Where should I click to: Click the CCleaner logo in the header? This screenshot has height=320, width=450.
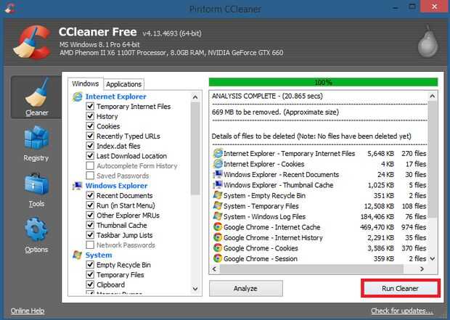click(32, 42)
